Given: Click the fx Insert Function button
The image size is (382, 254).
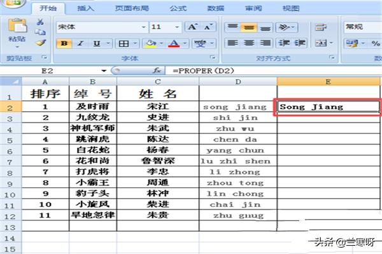Looking at the screenshot, I should pyautogui.click(x=157, y=70).
